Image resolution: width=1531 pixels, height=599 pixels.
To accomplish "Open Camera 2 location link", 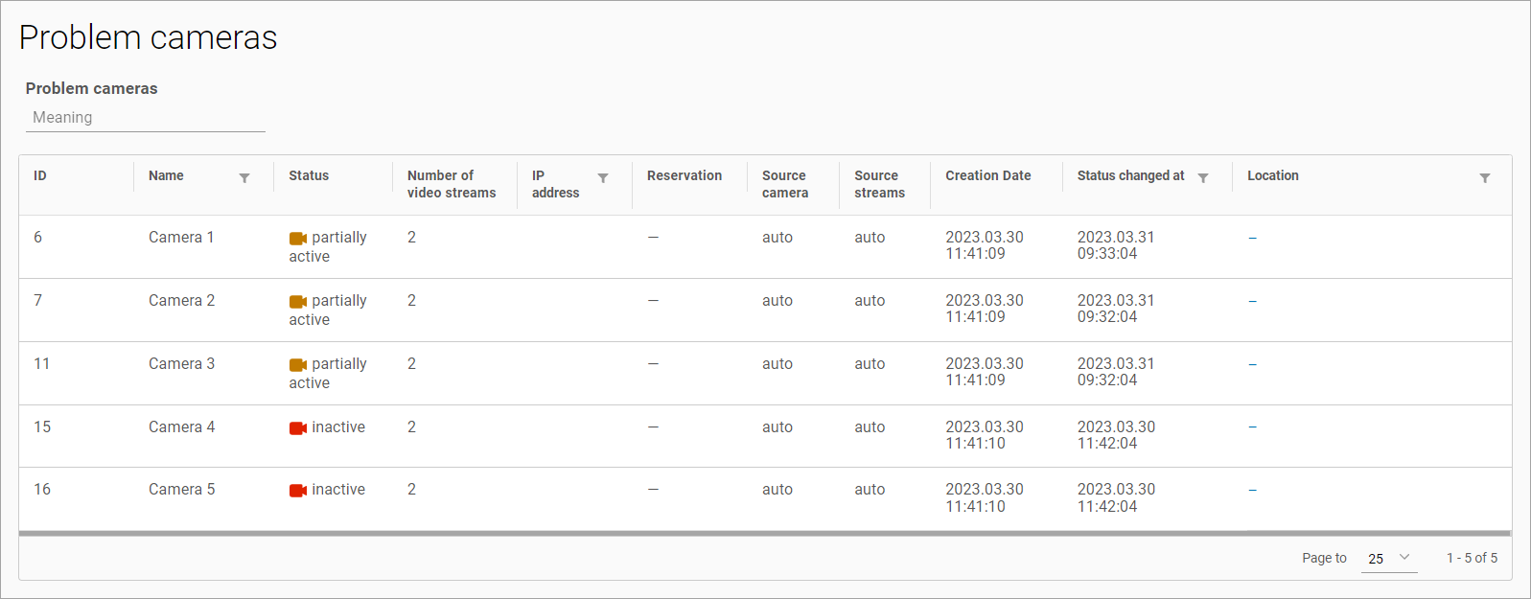I will pyautogui.click(x=1252, y=301).
